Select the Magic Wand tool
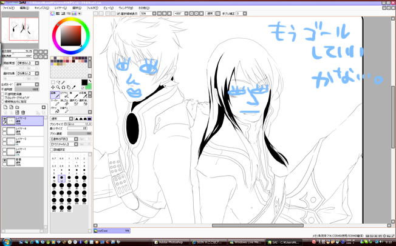This screenshot has width=396, height=246. point(63,82)
